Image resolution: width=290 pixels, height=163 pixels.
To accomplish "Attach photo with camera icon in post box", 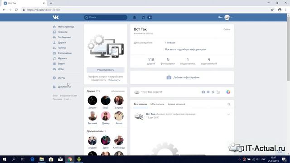I will pyautogui.click(x=203, y=92).
